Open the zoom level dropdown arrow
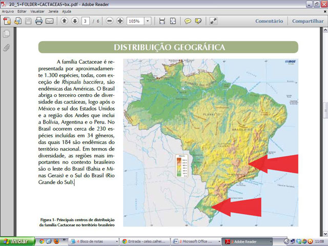This screenshot has width=328, height=246. pyautogui.click(x=148, y=21)
